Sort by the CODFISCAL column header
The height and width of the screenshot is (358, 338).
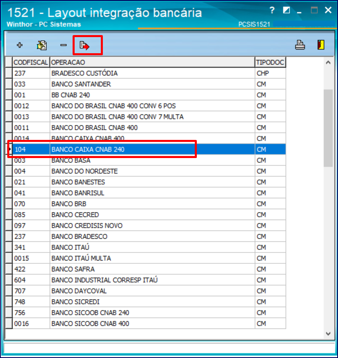point(31,62)
